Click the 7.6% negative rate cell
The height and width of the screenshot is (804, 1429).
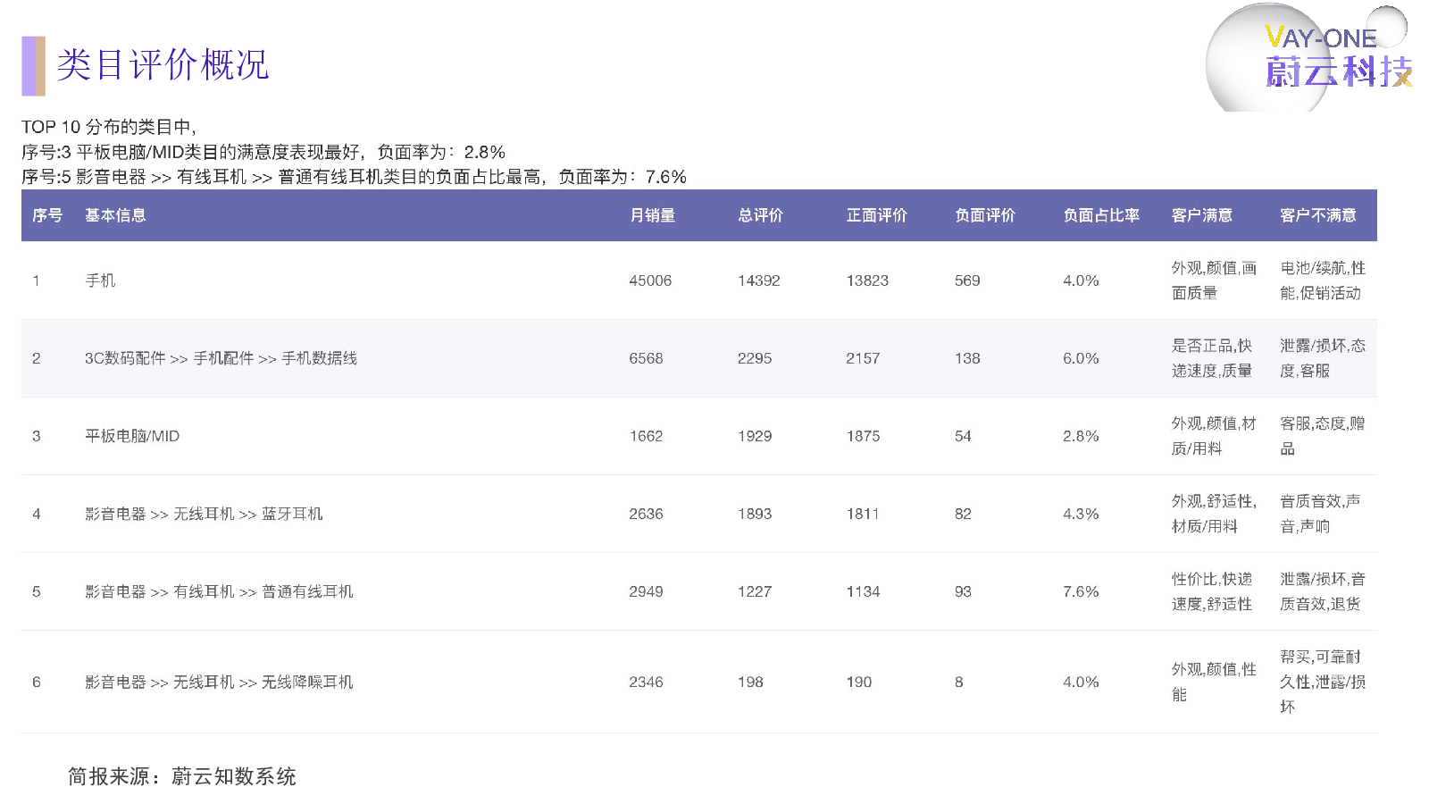pyautogui.click(x=1081, y=591)
